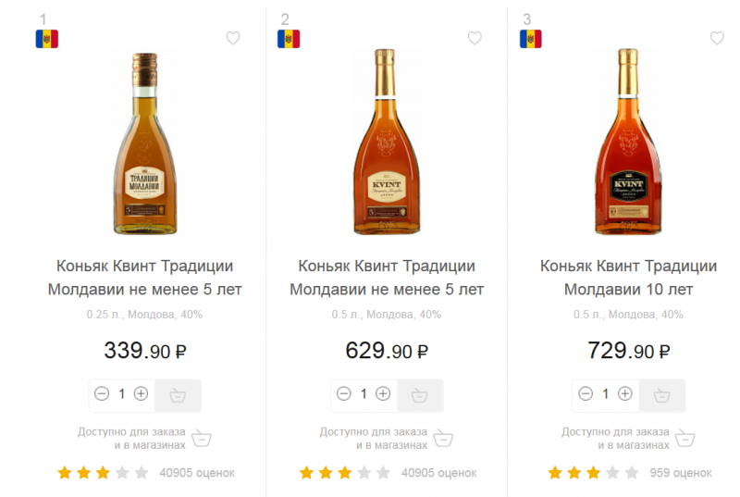Add 729.90 ₽ cognac to cart basket
The image size is (740, 497).
(x=662, y=395)
